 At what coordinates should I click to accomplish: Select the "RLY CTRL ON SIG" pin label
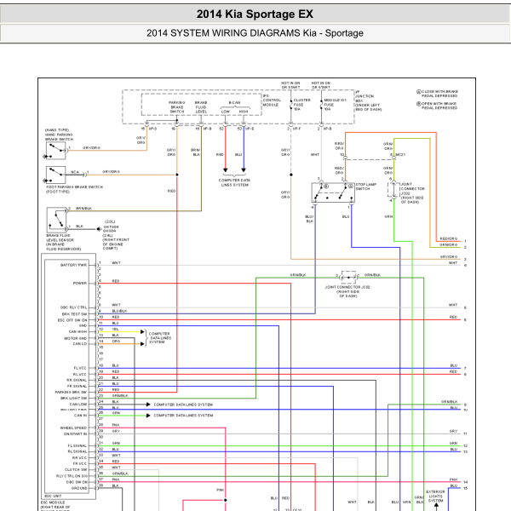72,476
